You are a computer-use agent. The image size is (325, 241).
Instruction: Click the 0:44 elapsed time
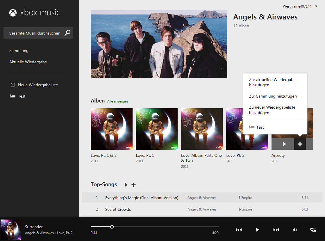[x=94, y=233]
